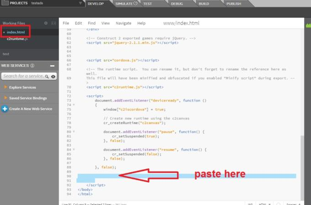Image resolution: width=311 pixels, height=205 pixels.
Task: Switch to the DEVELOP tab
Action: pos(96,4)
